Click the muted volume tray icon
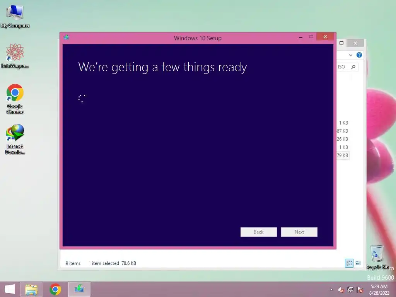The width and height of the screenshot is (396, 297). tap(341, 290)
